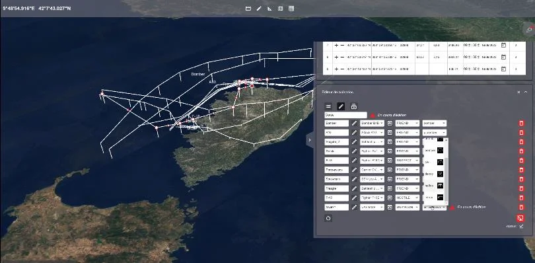Screen dimensions: 535x263
Task: Select the 'Bomber' track label on the map
Action: (x=198, y=74)
